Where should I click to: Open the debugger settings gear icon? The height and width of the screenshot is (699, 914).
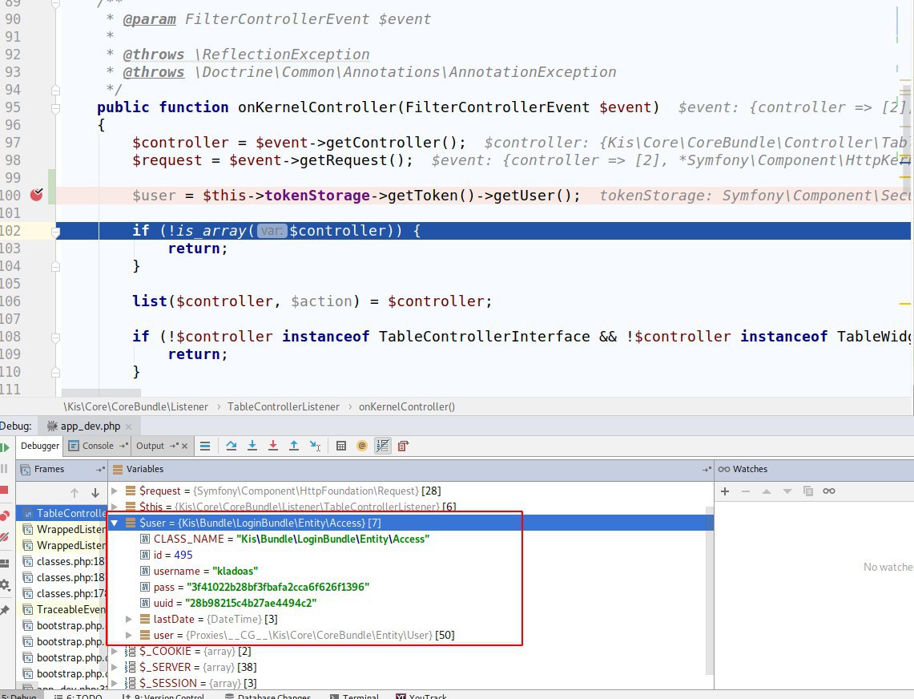coord(5,584)
